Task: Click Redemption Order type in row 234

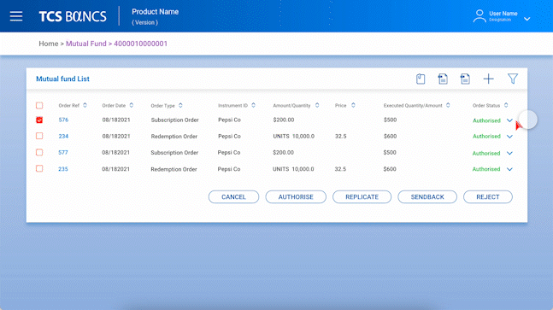Action: (174, 137)
